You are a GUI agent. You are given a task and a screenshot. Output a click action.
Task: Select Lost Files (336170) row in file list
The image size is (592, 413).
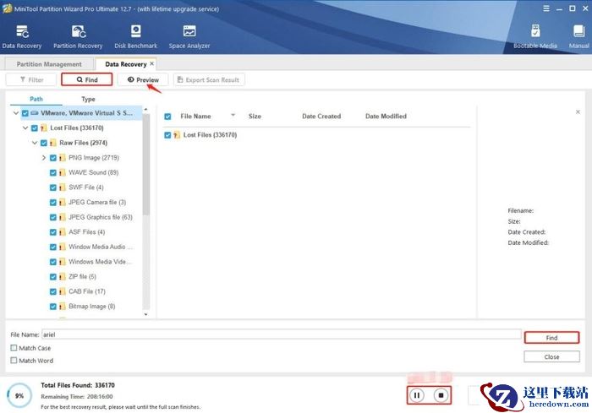(317, 135)
